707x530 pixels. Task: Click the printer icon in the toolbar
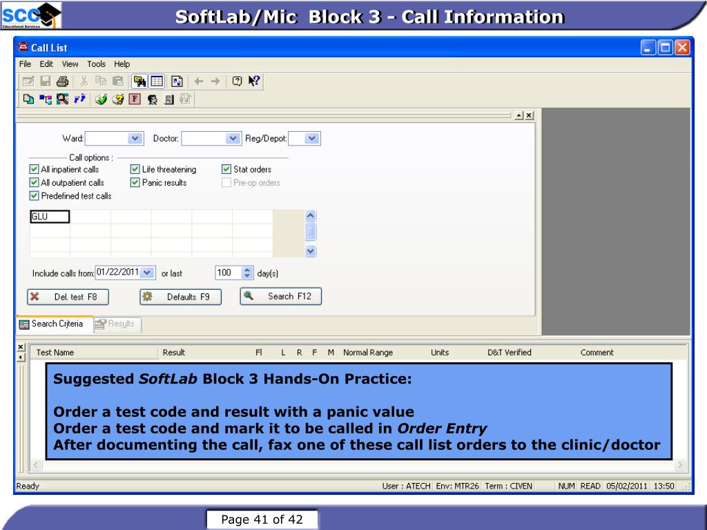coord(62,81)
